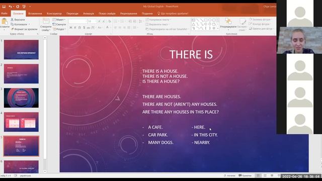Viewport: 322px width, 181px height.
Task: Increase font size with larger A icon
Action: pyautogui.click(x=100, y=21)
